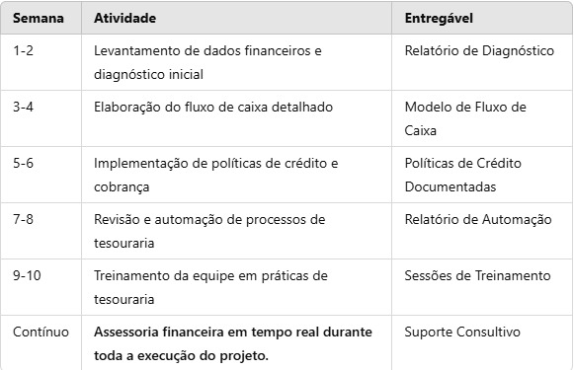Click the Entregável column header
This screenshot has width=574, height=370.
[x=439, y=18]
